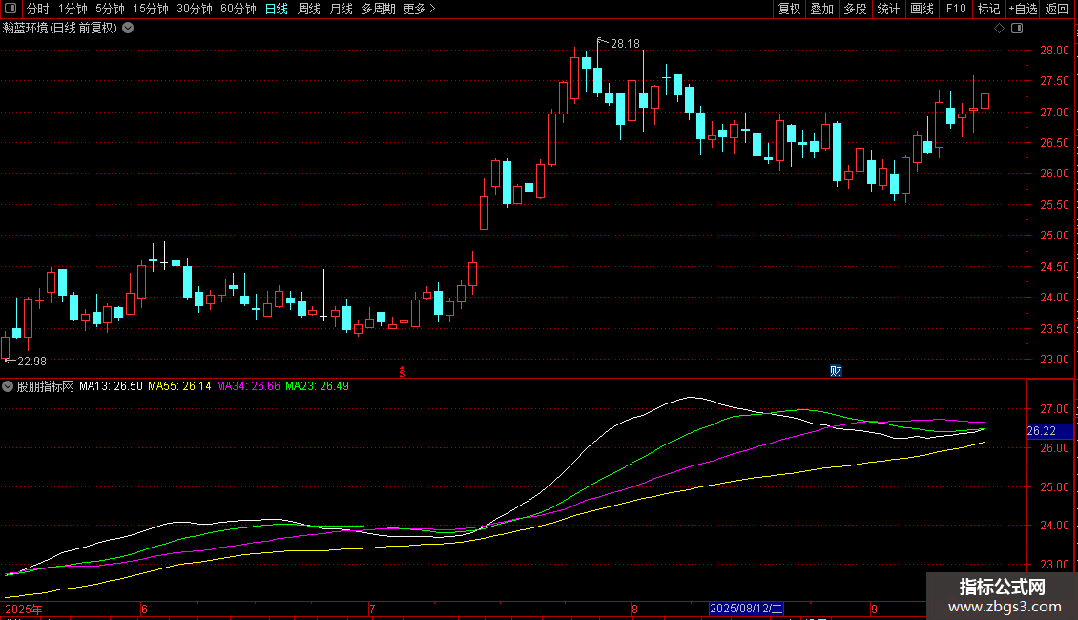Click the 返回 back button
The height and width of the screenshot is (620, 1078).
(x=1057, y=9)
